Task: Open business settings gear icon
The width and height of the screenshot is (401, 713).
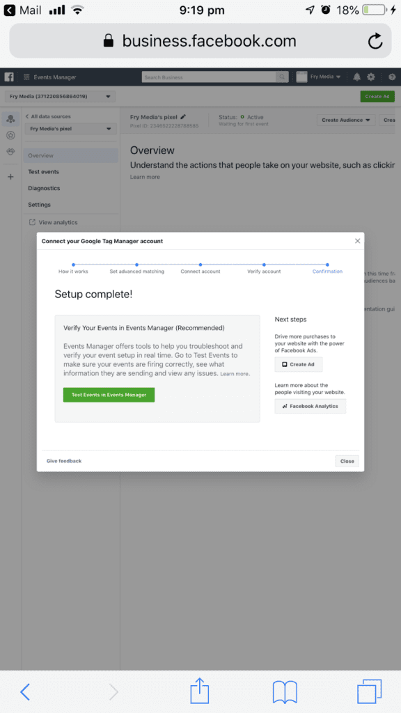Action: 371,77
